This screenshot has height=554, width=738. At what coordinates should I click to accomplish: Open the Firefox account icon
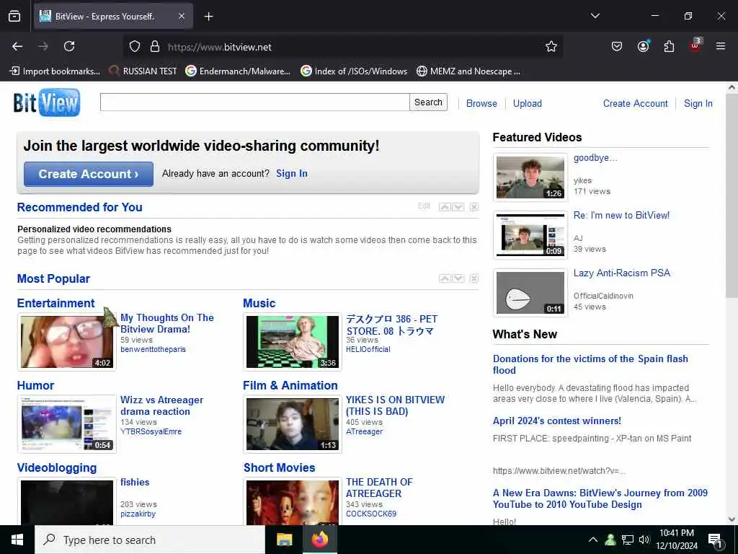coord(643,46)
